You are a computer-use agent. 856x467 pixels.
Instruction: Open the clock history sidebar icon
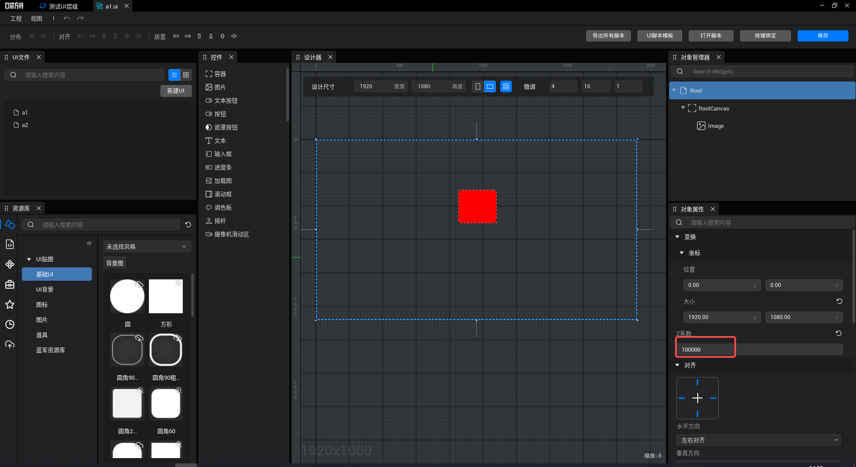tap(10, 324)
